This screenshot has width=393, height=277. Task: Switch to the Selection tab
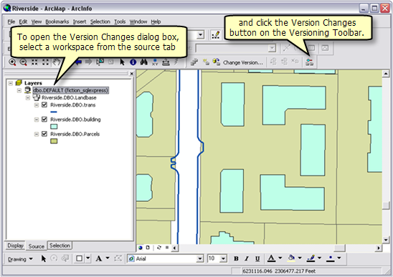click(60, 246)
